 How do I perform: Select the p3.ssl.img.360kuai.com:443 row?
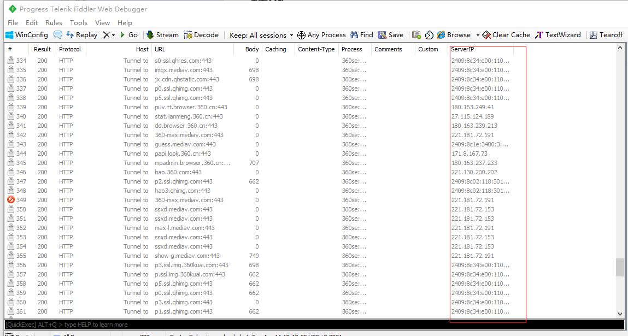click(259, 265)
